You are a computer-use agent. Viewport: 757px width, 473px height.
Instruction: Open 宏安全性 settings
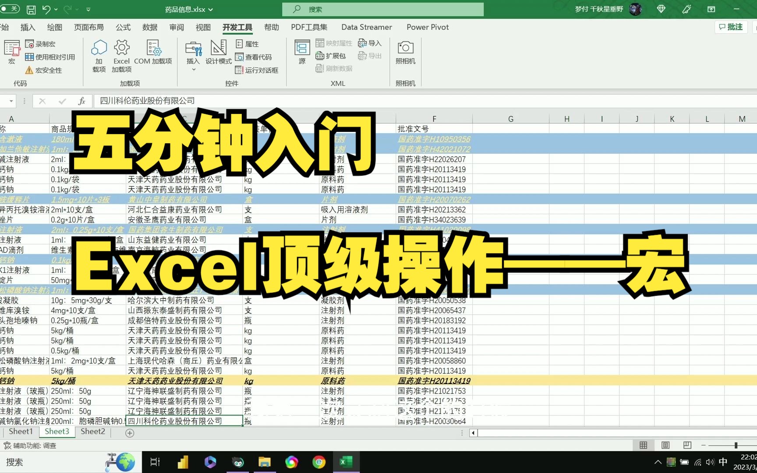pyautogui.click(x=43, y=70)
